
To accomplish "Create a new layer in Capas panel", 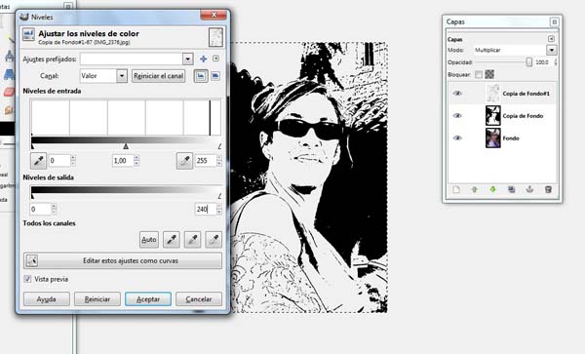I will [x=456, y=190].
